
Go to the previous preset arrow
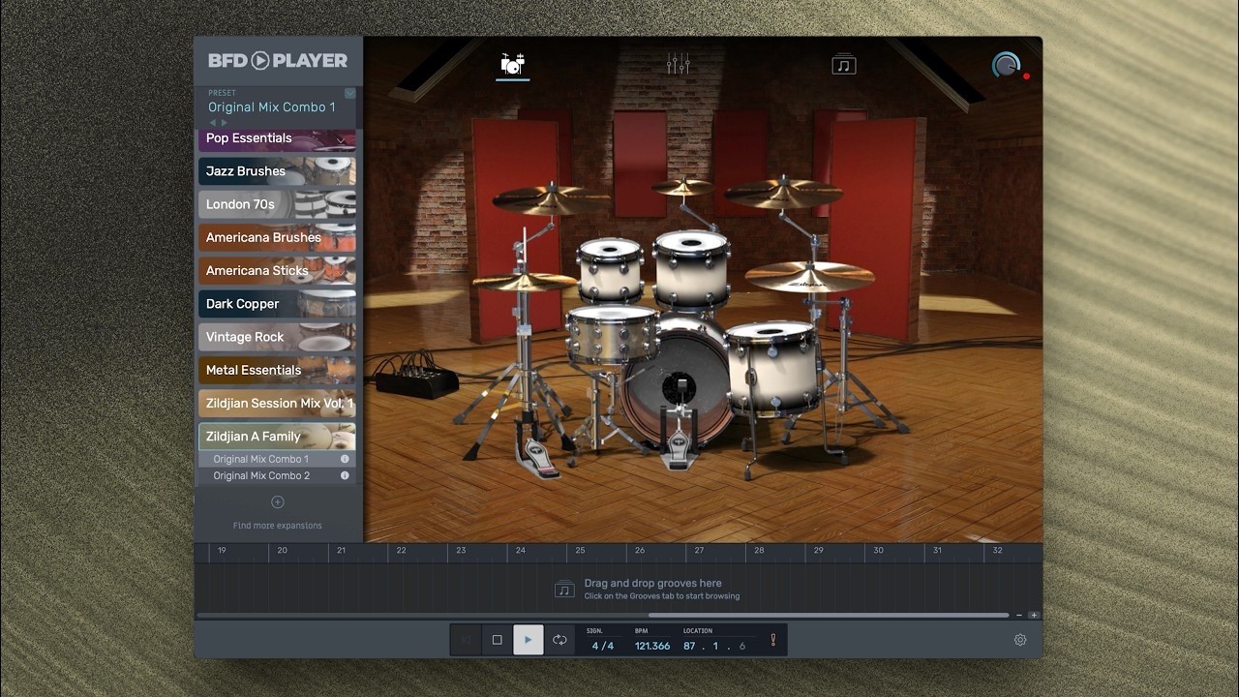click(214, 123)
